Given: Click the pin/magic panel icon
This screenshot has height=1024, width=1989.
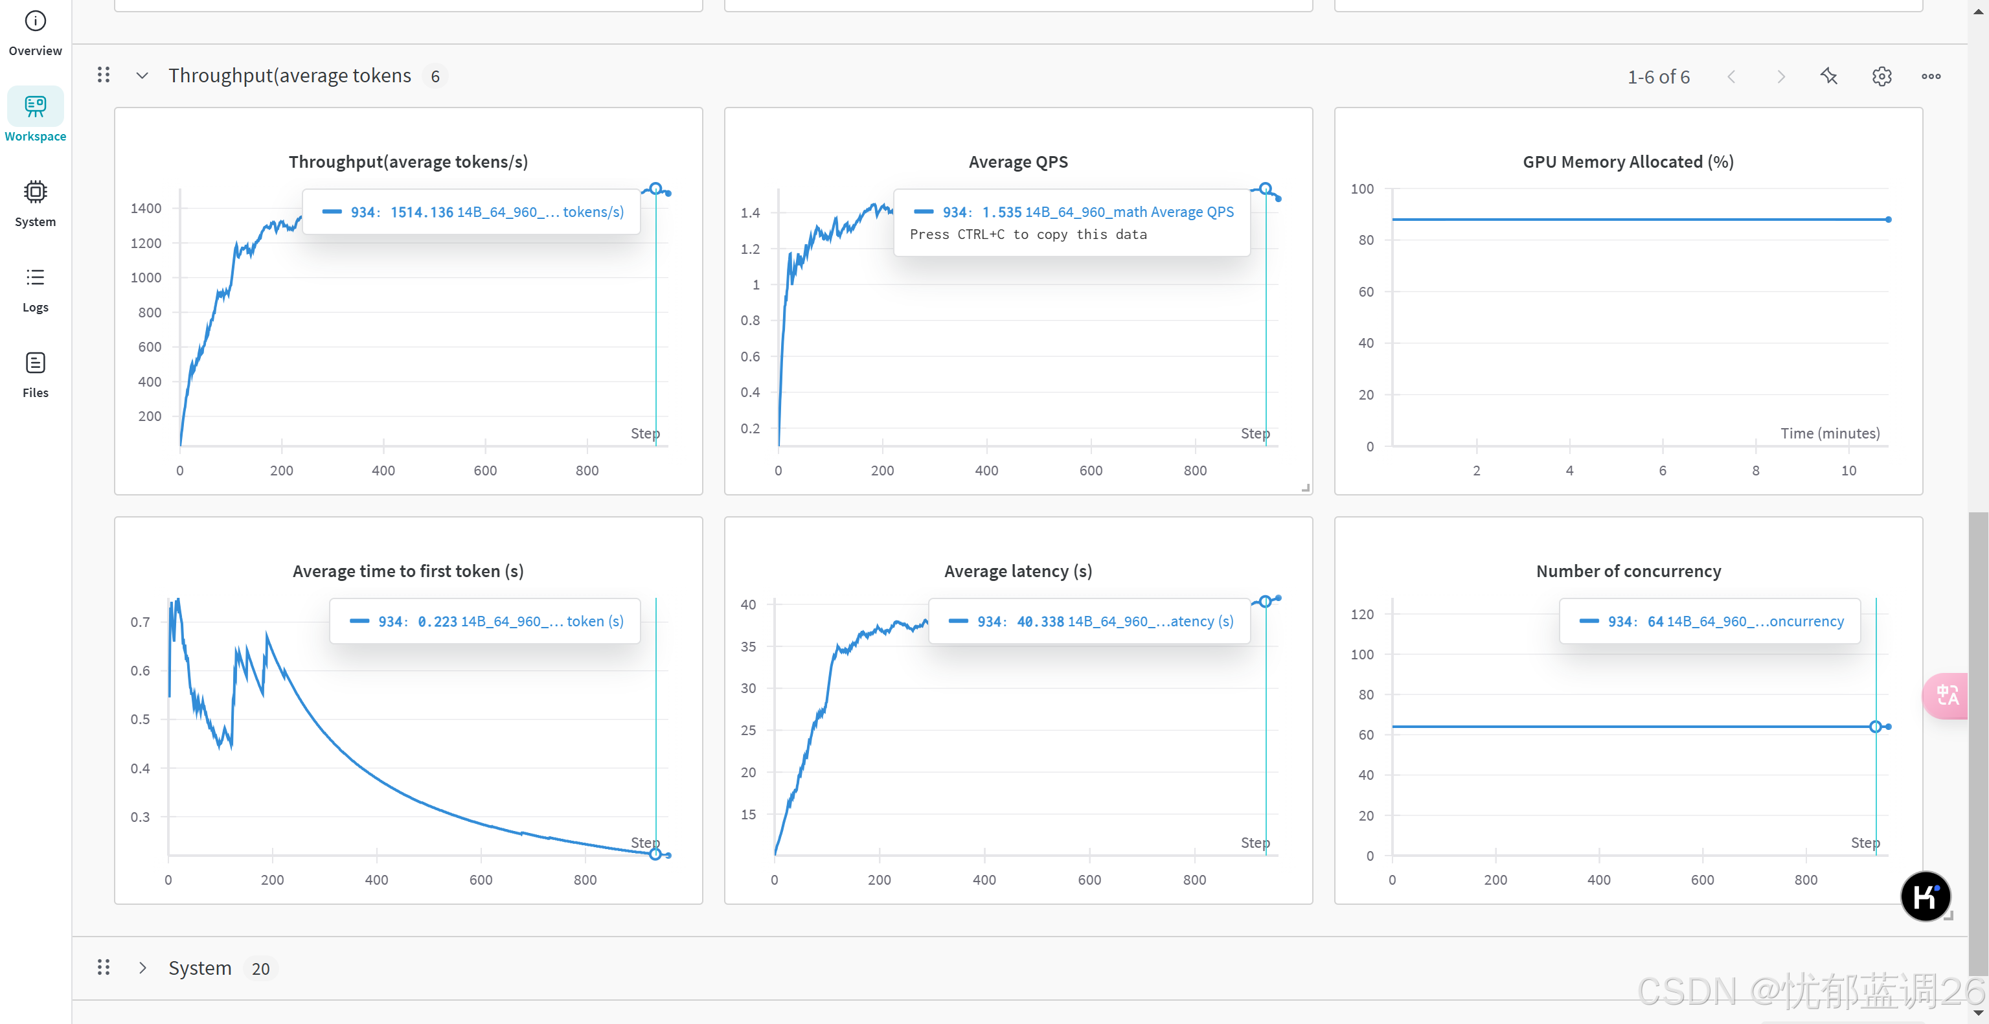Looking at the screenshot, I should [1828, 76].
